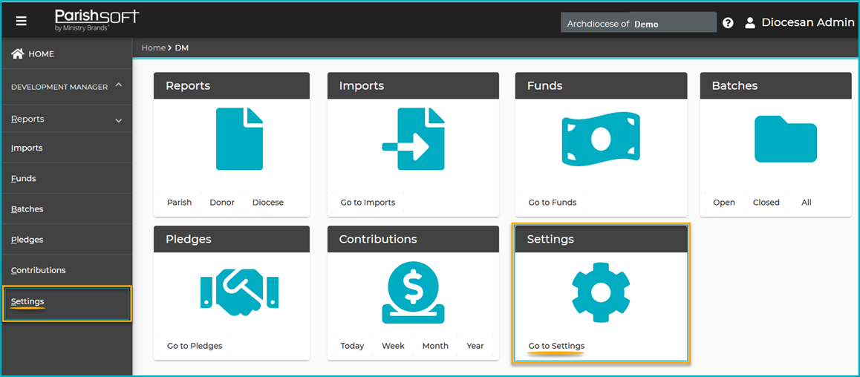Viewport: 860px width, 377px height.
Task: Show All batches
Action: pyautogui.click(x=807, y=203)
